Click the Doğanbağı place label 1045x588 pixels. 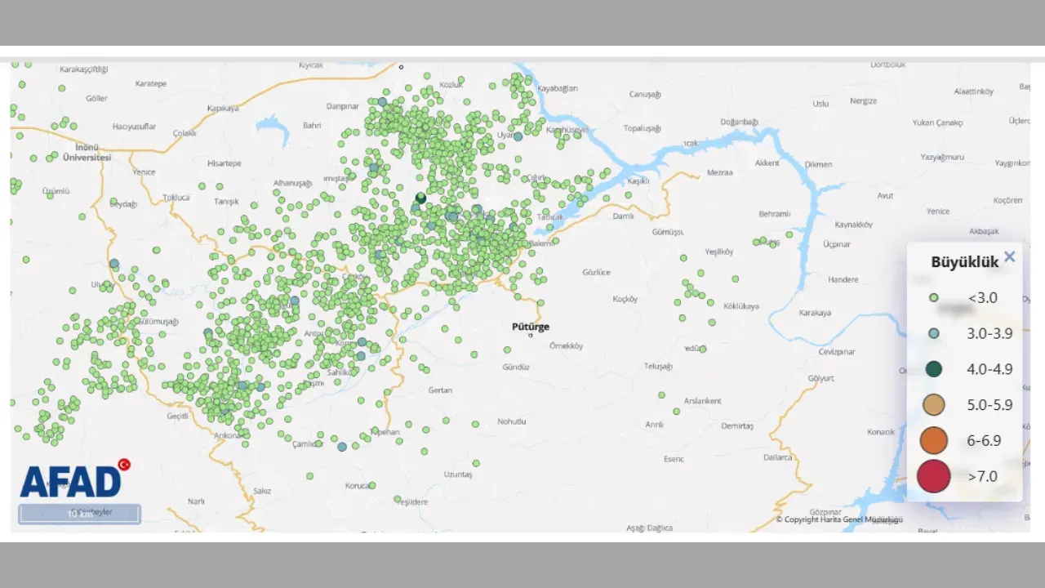click(739, 122)
